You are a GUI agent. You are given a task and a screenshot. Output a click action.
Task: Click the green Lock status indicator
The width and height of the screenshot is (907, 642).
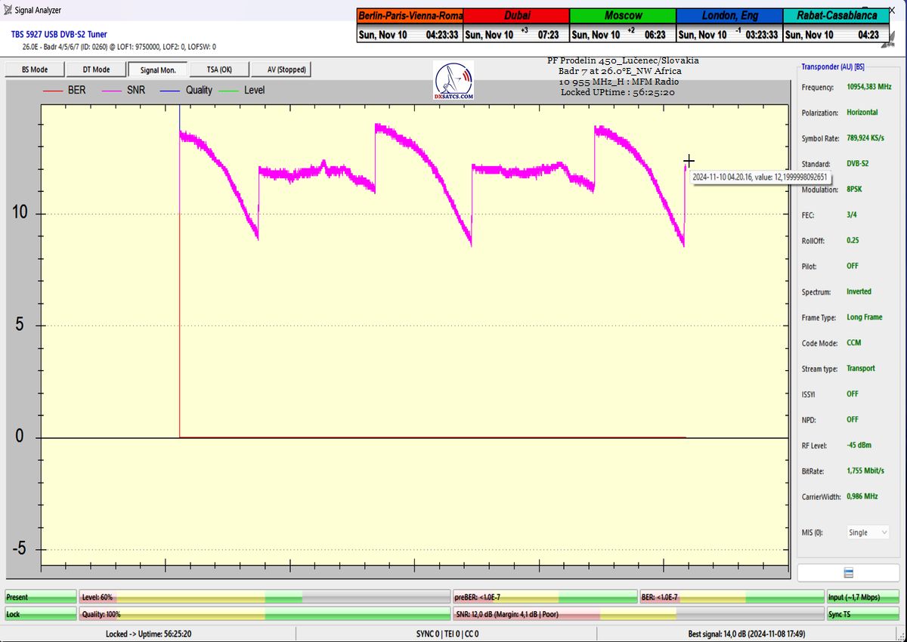[41, 614]
